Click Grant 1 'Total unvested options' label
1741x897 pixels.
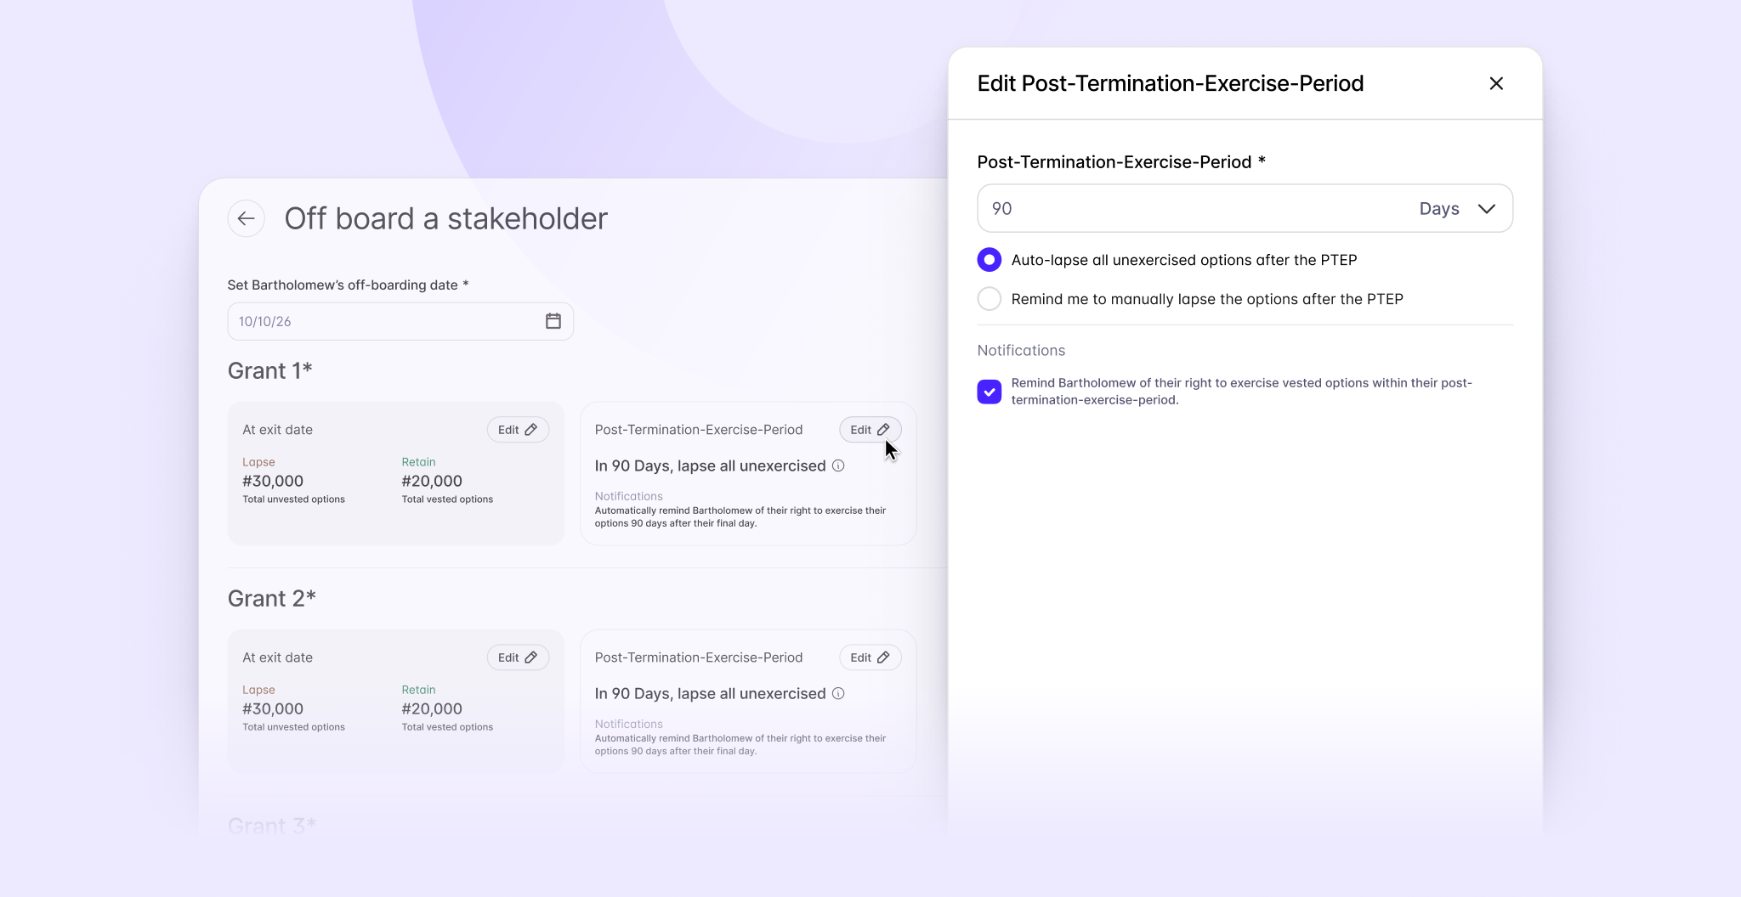coord(294,499)
